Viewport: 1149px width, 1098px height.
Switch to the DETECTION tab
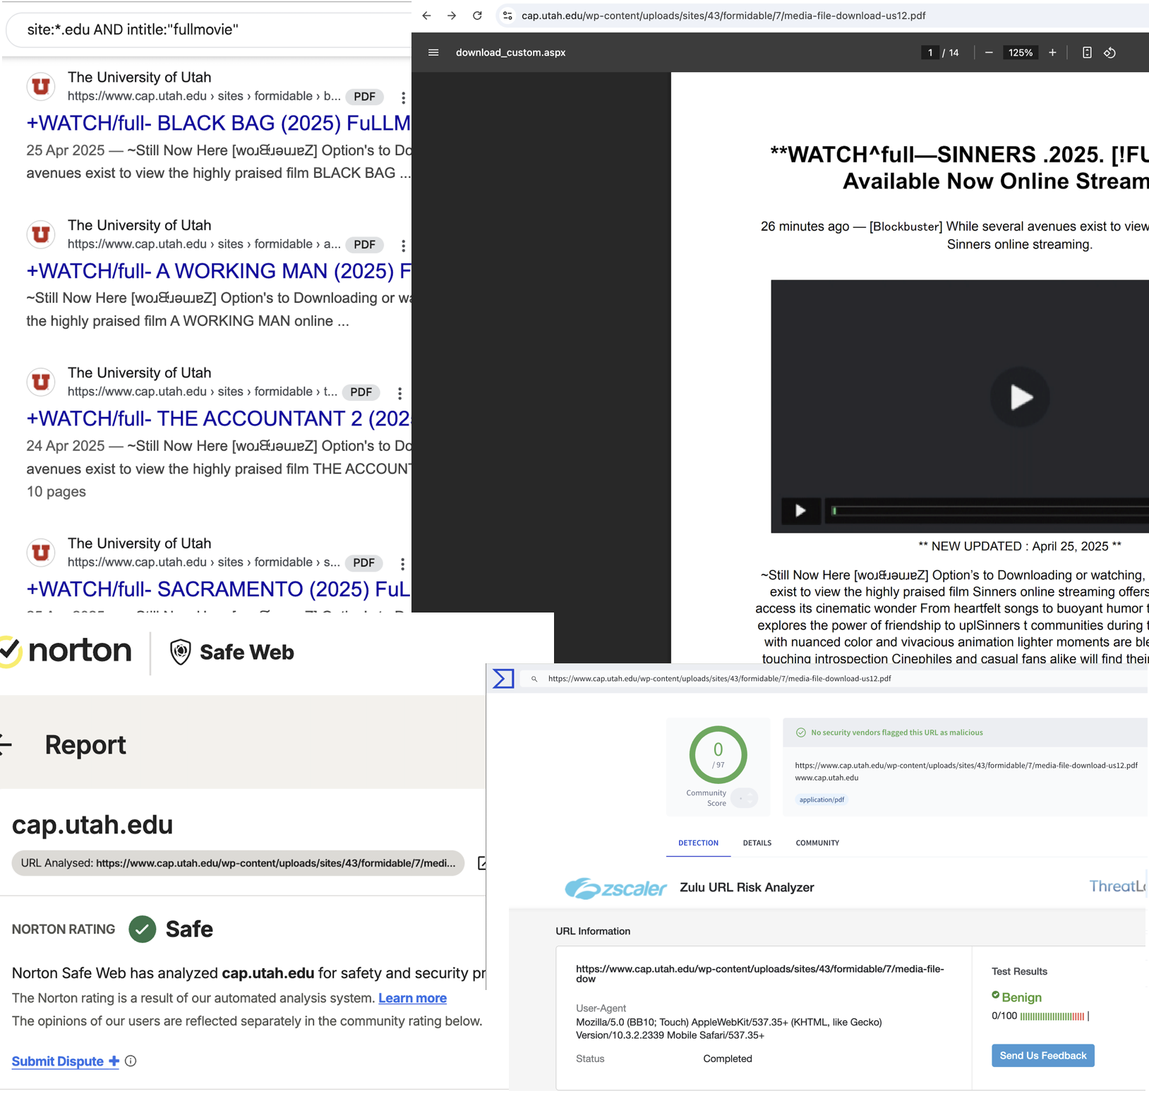(698, 843)
